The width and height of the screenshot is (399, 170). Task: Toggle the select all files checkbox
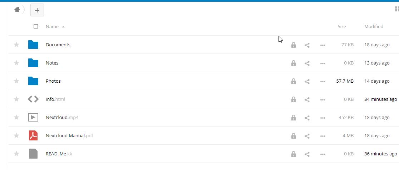click(36, 26)
